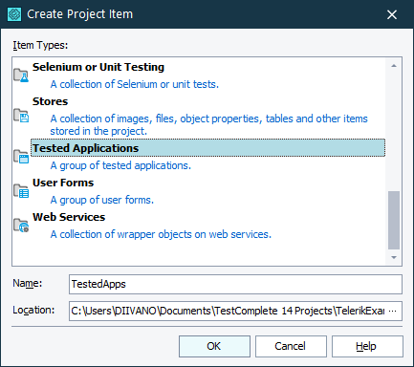
Task: Click the Web Services folder icon
Action: tap(21, 226)
